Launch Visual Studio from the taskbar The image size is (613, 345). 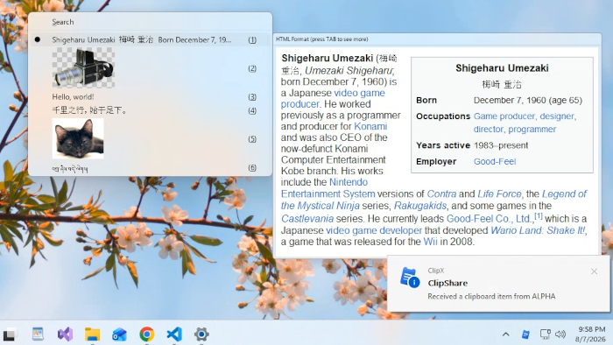point(65,334)
